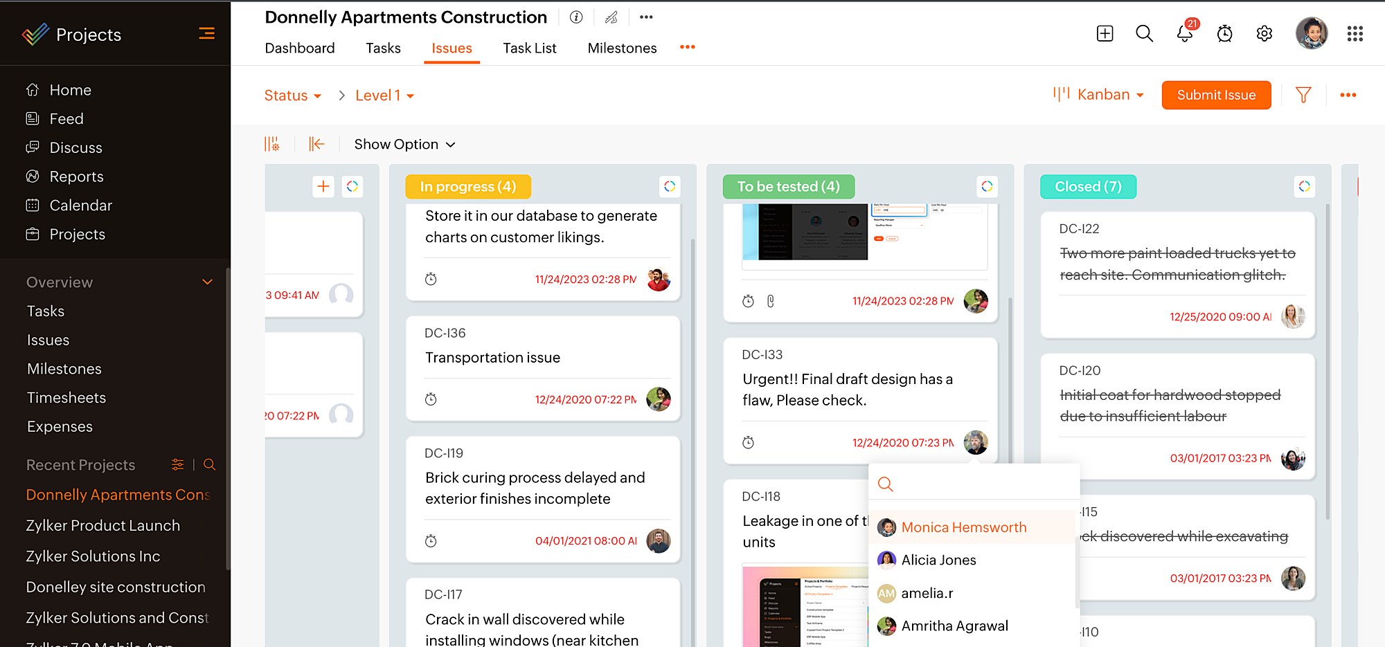Open the "Brick curing process delayed" issue title
Image resolution: width=1385 pixels, height=647 pixels.
click(x=535, y=489)
